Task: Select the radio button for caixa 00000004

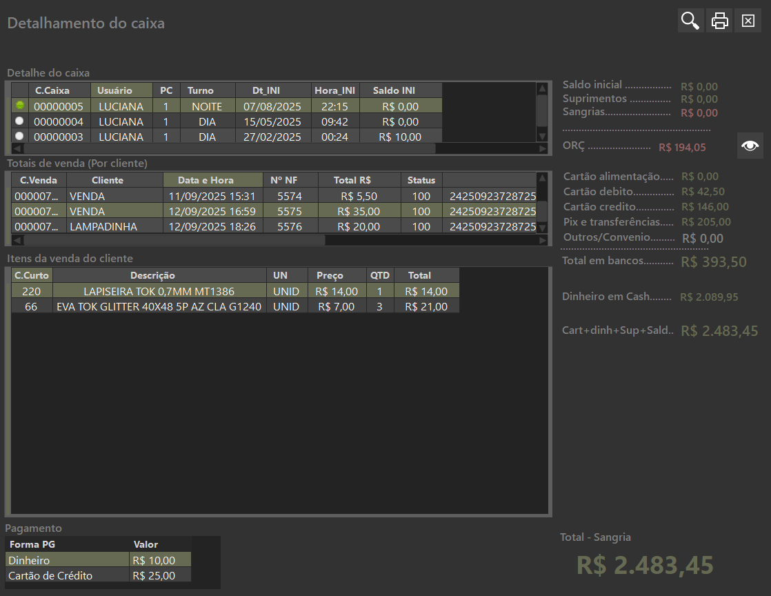Action: click(x=19, y=121)
